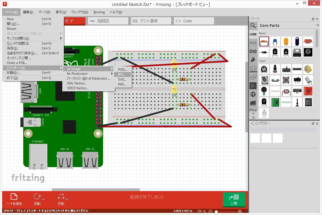Click the green publish (公開) button

tap(234, 200)
